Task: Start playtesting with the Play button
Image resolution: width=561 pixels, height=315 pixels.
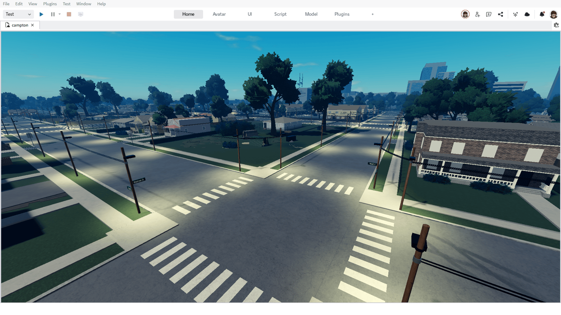Action: [41, 14]
